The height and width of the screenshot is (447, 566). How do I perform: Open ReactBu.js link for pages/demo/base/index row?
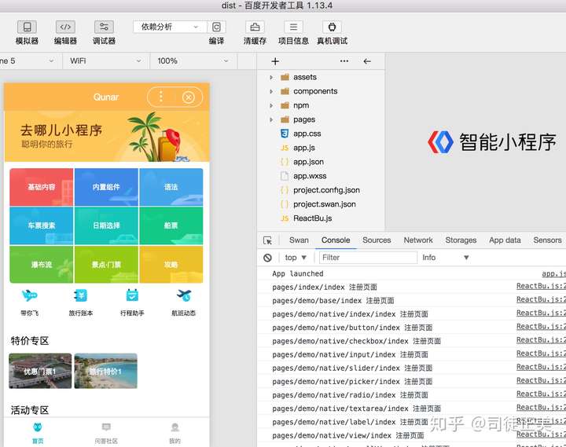point(541,299)
